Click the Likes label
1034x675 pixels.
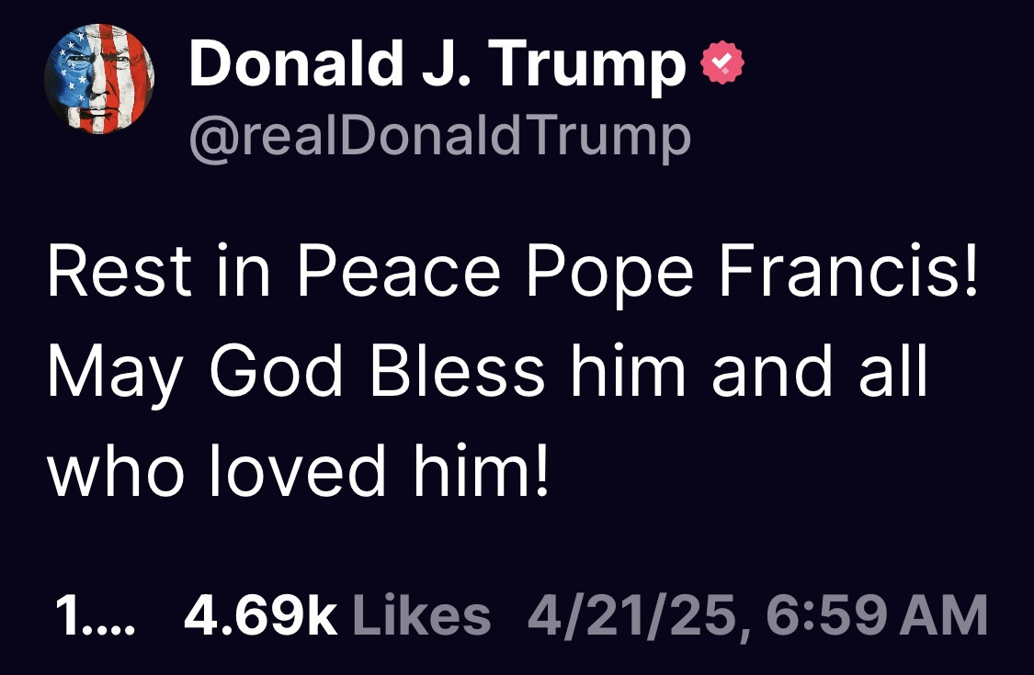[422, 614]
